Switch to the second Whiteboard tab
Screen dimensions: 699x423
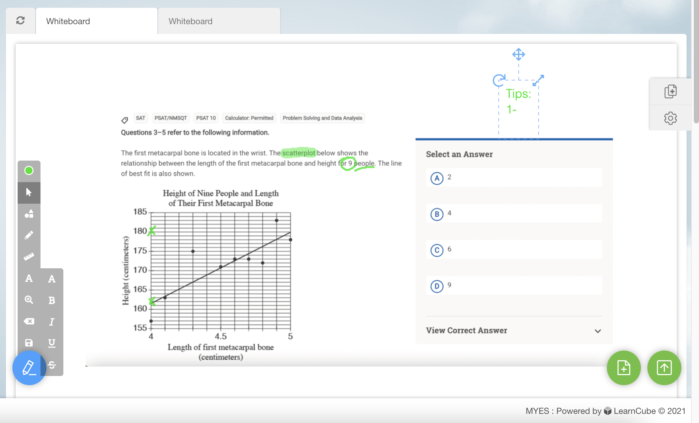point(190,21)
